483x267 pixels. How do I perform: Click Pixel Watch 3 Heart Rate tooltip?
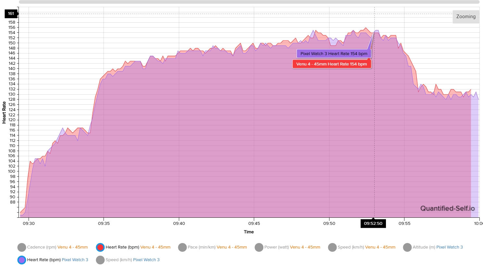[334, 54]
